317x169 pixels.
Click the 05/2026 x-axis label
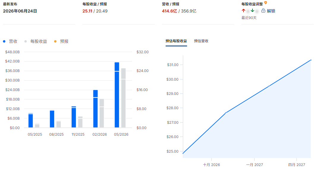(x=121, y=134)
